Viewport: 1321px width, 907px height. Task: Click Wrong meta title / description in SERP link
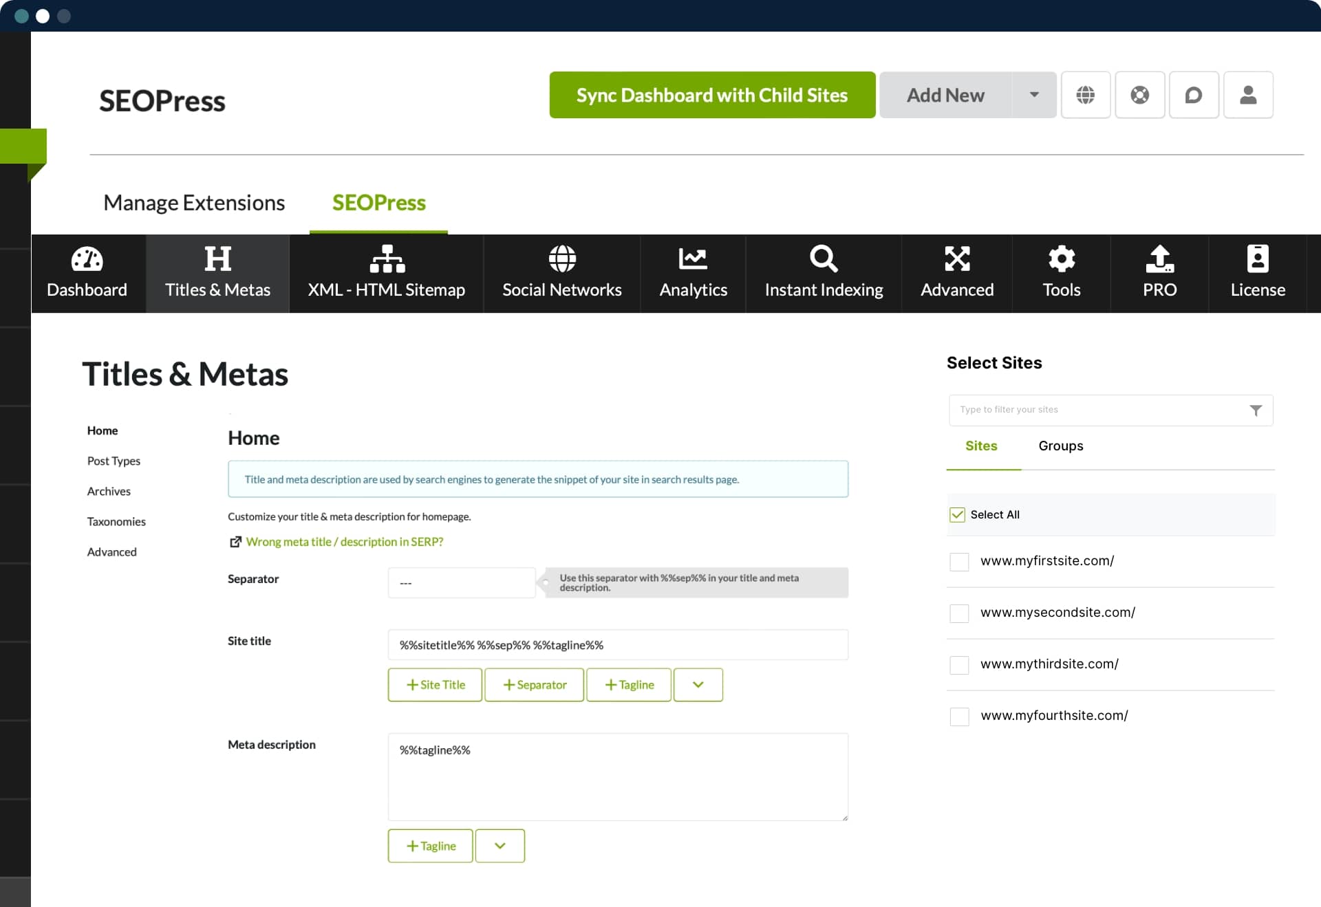click(346, 542)
